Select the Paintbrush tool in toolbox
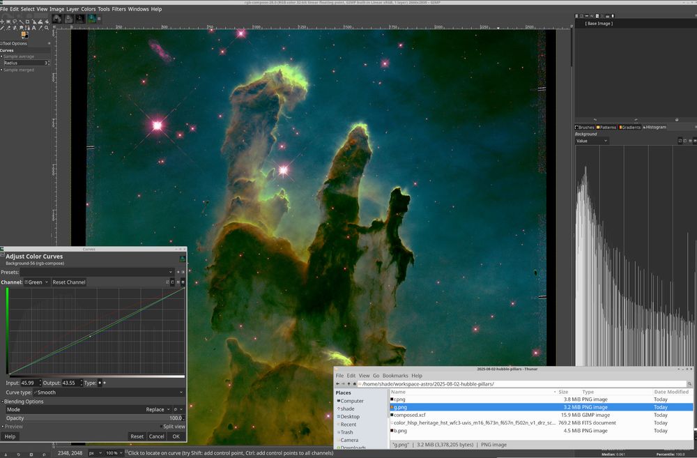 tap(2, 28)
